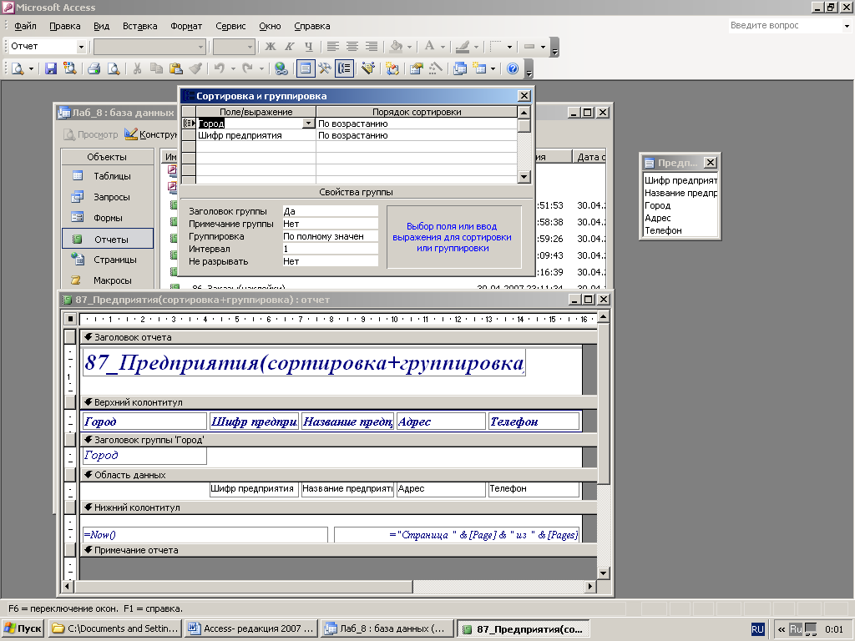Select Формы in Objects pane
Screen dimensions: 855x641
point(108,218)
